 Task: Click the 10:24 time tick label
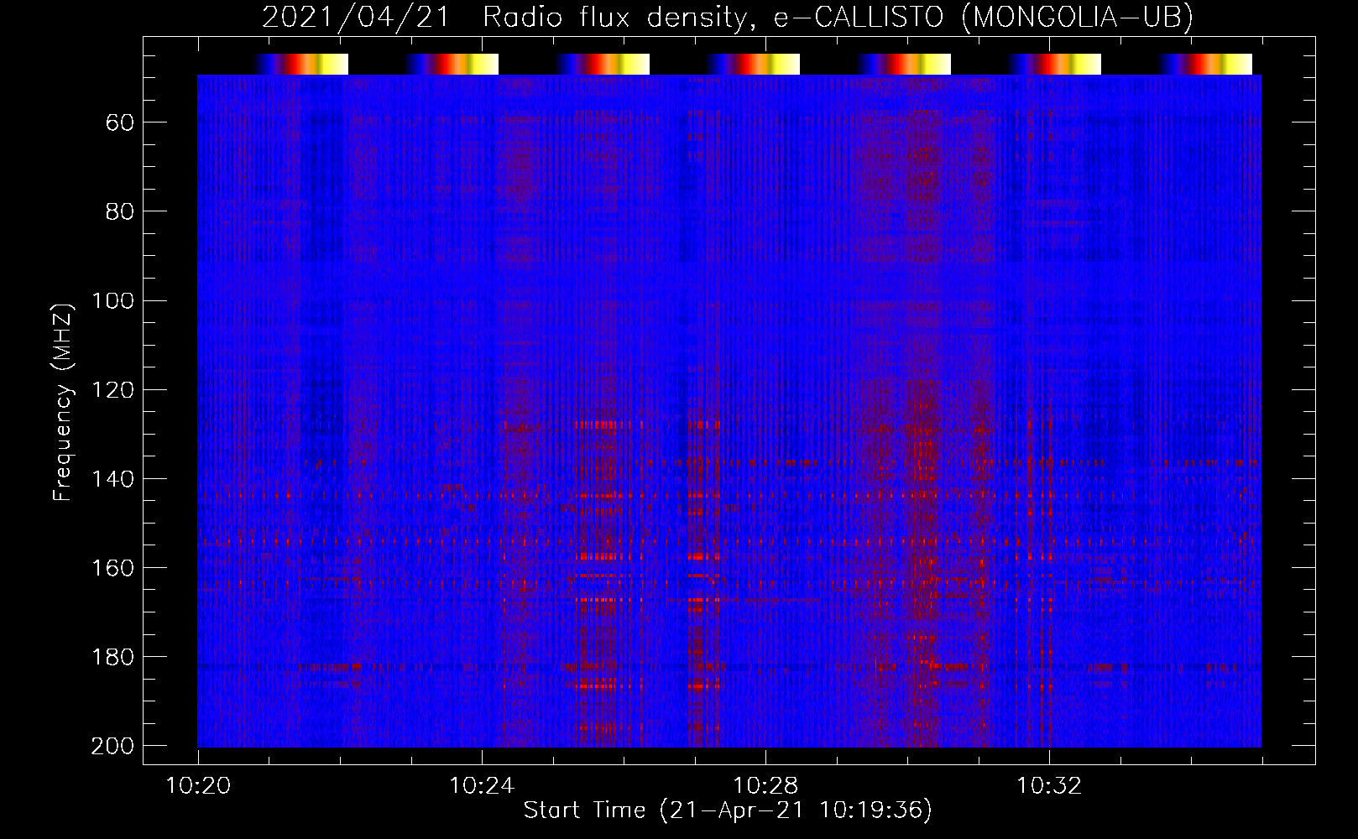(482, 786)
